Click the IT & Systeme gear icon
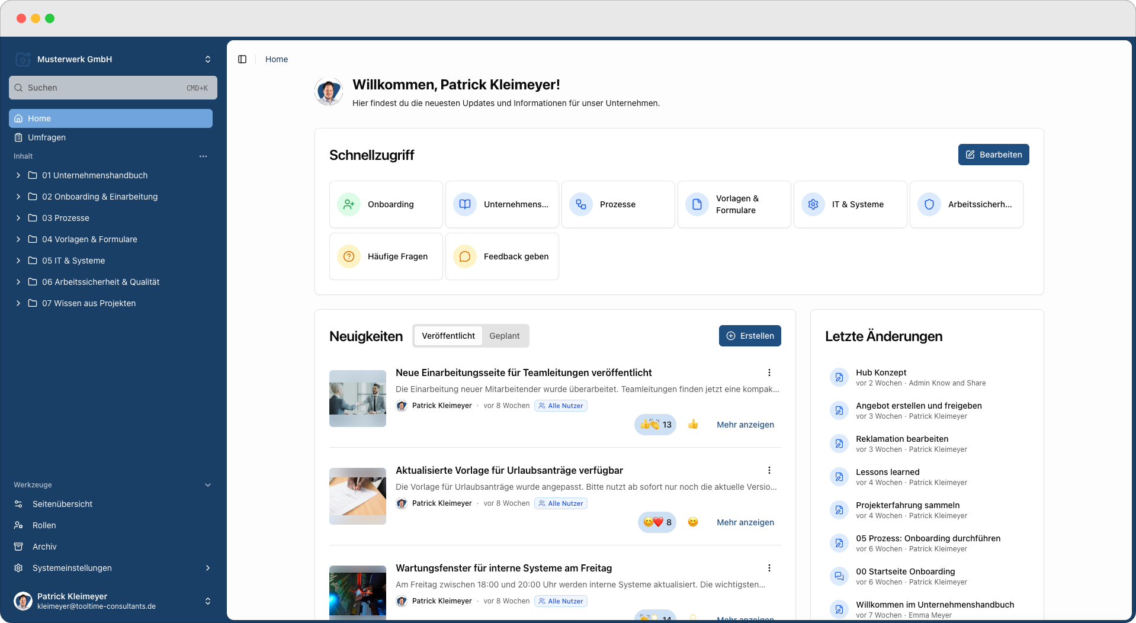 point(813,204)
